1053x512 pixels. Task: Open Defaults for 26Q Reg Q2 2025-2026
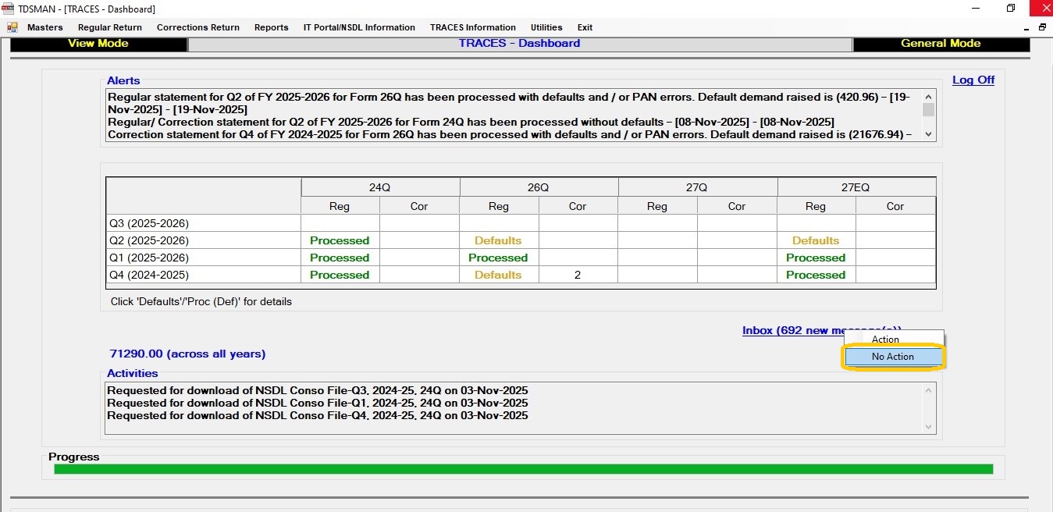[498, 240]
